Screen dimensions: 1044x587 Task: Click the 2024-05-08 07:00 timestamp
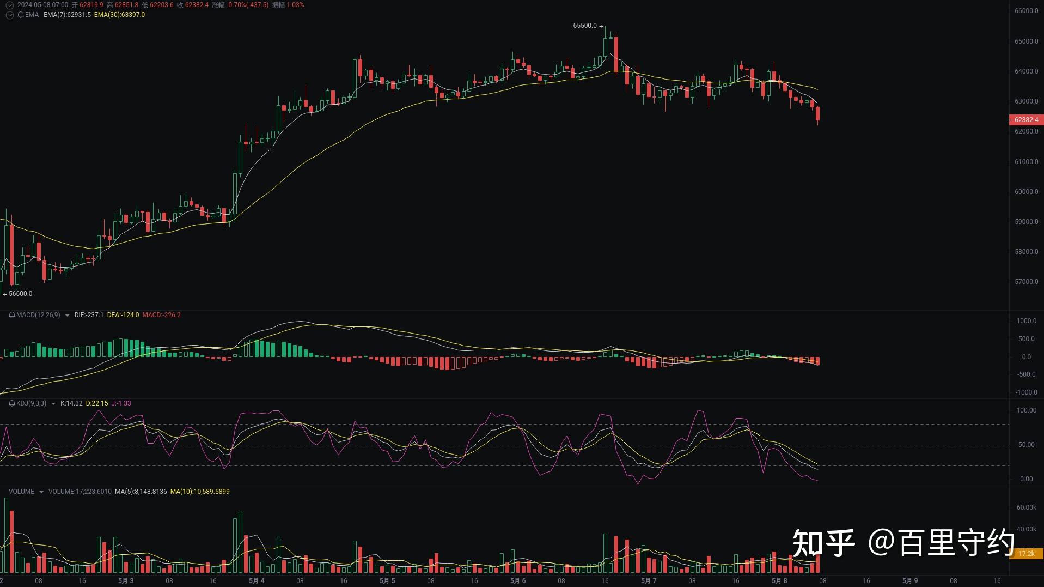tap(42, 5)
